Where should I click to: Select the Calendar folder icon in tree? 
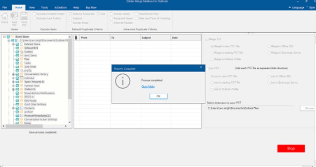tap(21, 78)
